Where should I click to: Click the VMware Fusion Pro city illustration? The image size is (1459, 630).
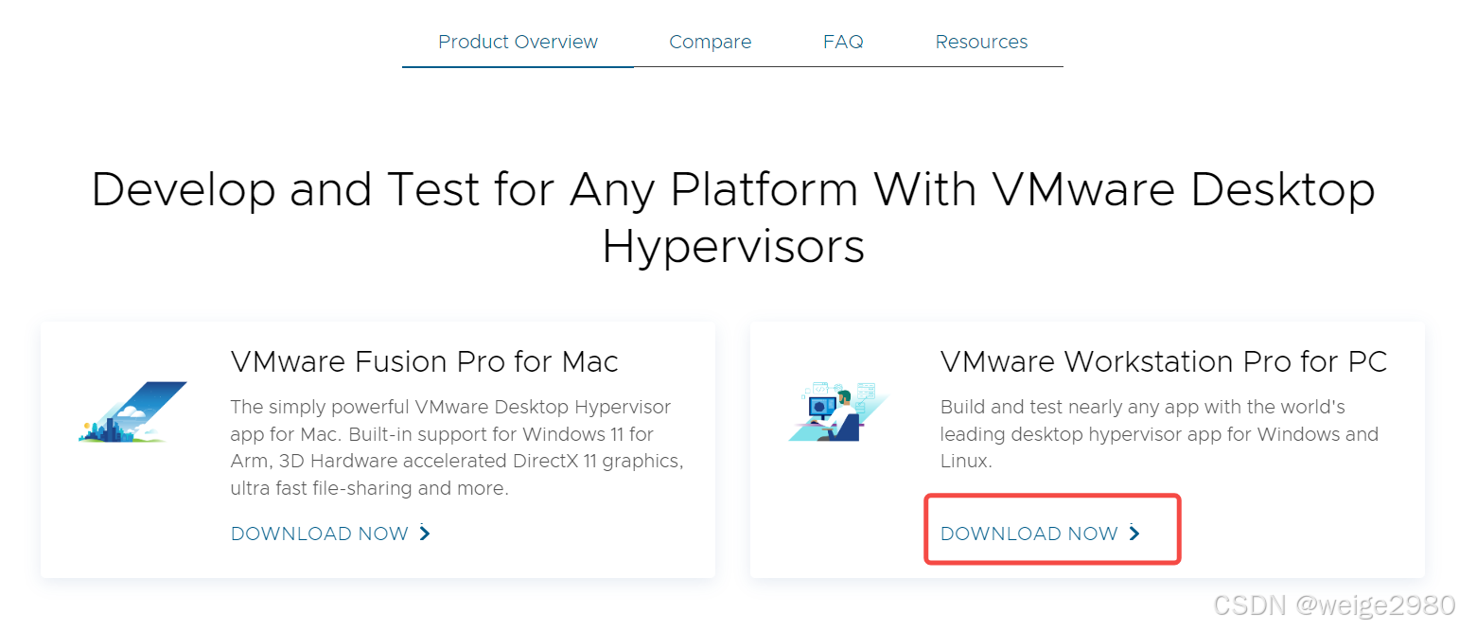(132, 411)
